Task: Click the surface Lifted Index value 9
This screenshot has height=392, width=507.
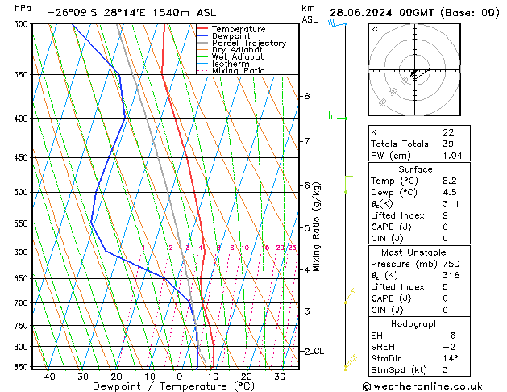Action: point(446,215)
